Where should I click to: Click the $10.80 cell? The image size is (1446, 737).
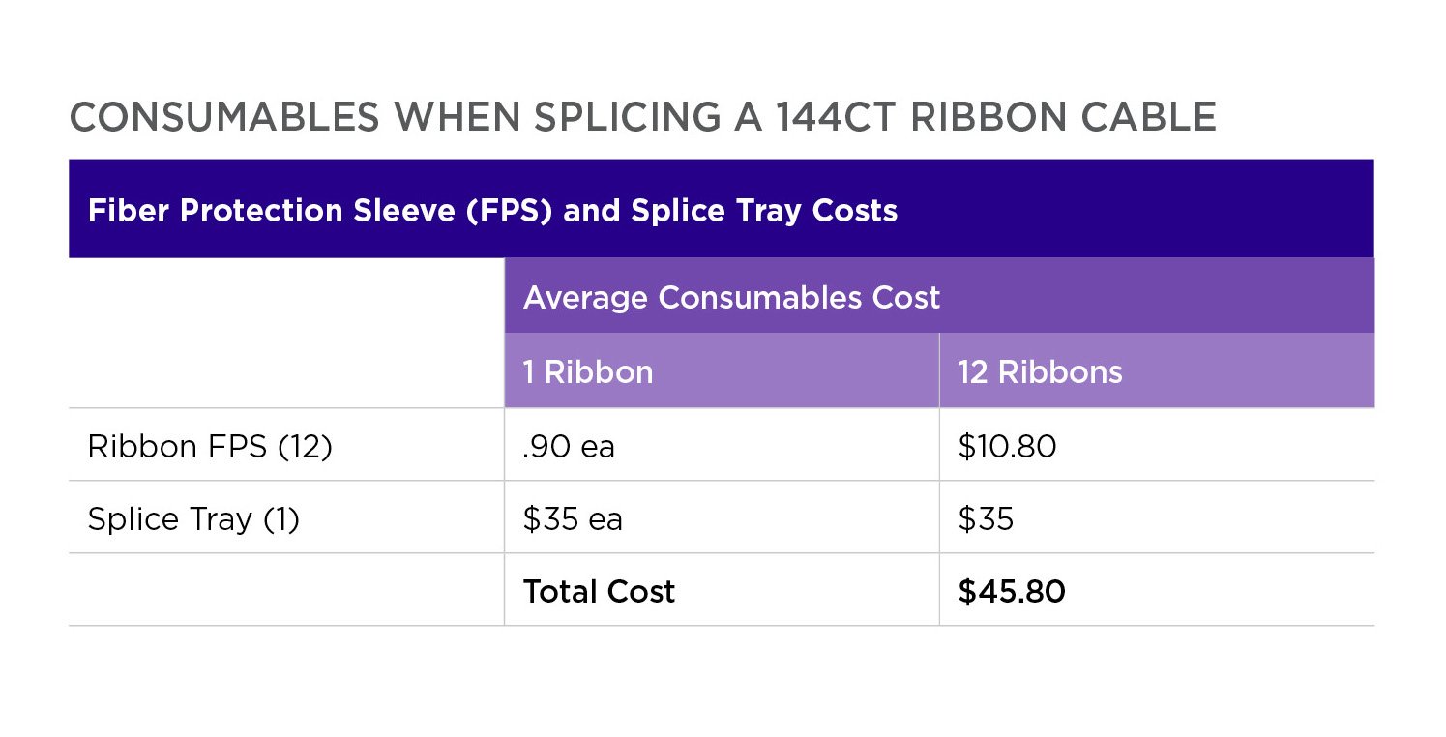tap(1157, 445)
